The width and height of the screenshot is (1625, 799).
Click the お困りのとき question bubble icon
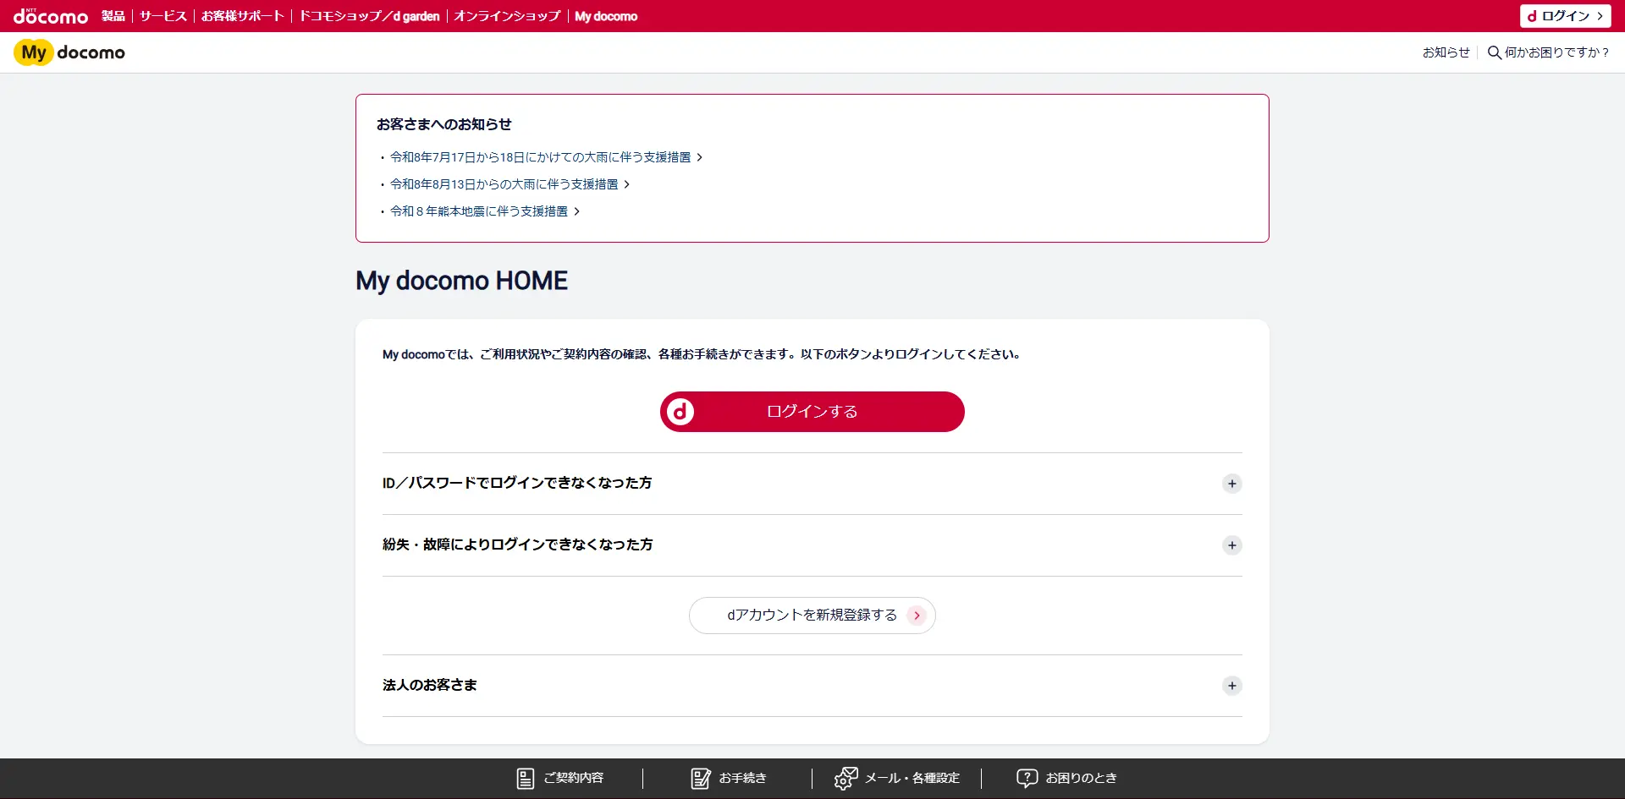pyautogui.click(x=1027, y=779)
